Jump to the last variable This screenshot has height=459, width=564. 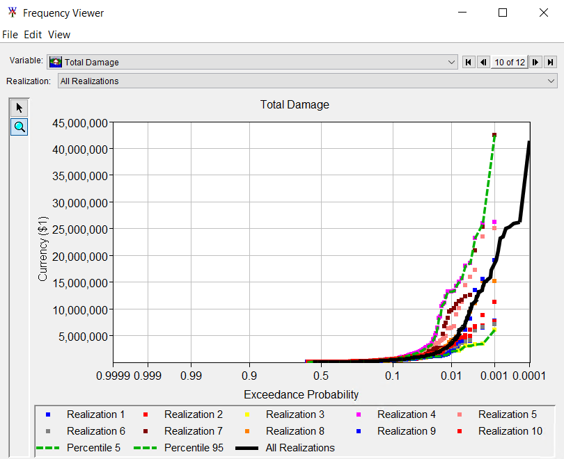(x=550, y=63)
